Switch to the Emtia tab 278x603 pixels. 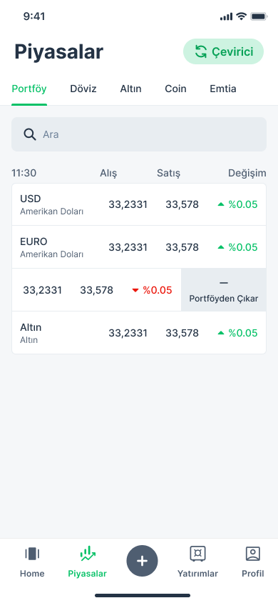tap(223, 89)
